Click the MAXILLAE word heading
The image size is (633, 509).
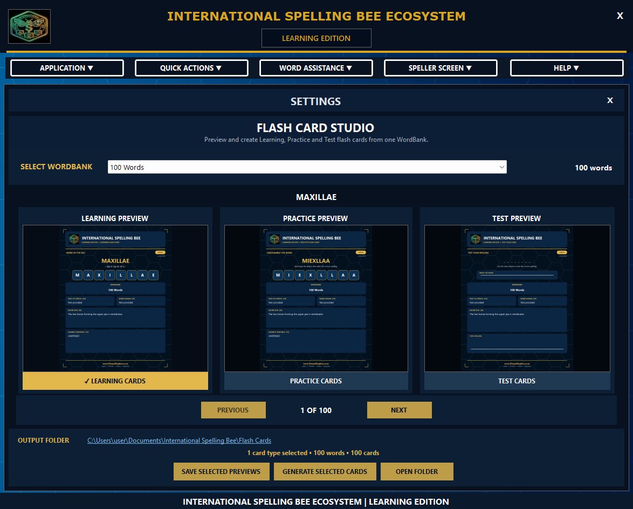316,197
